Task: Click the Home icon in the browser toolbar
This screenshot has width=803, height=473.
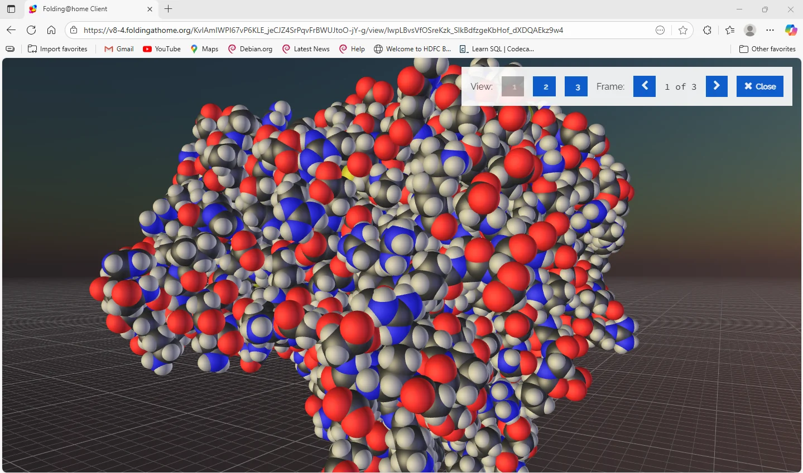Action: pos(51,30)
